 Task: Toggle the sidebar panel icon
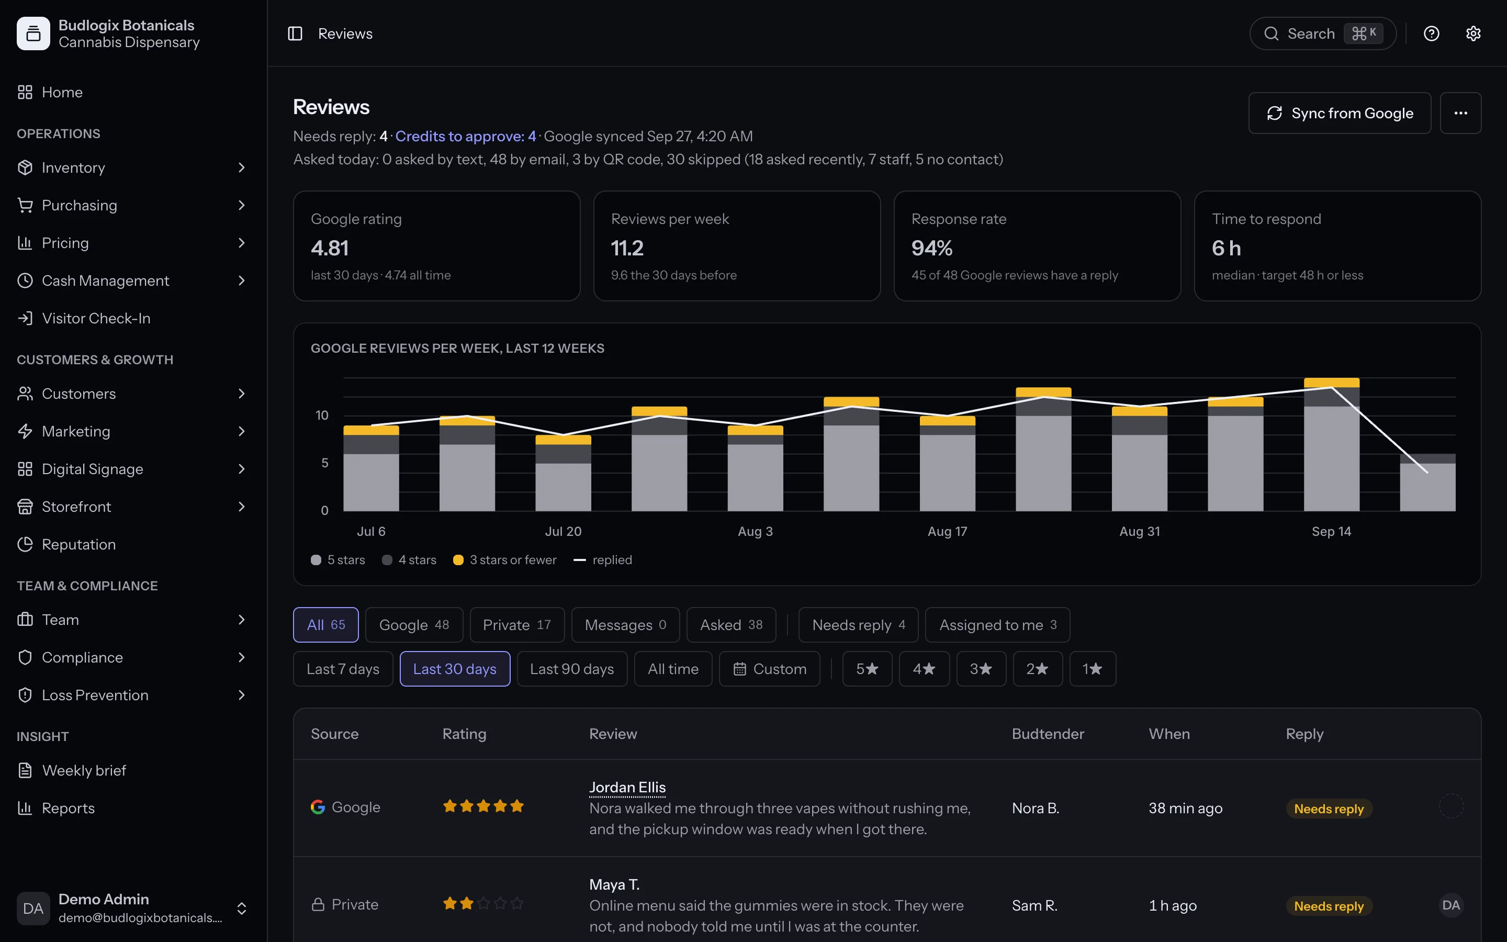295,33
